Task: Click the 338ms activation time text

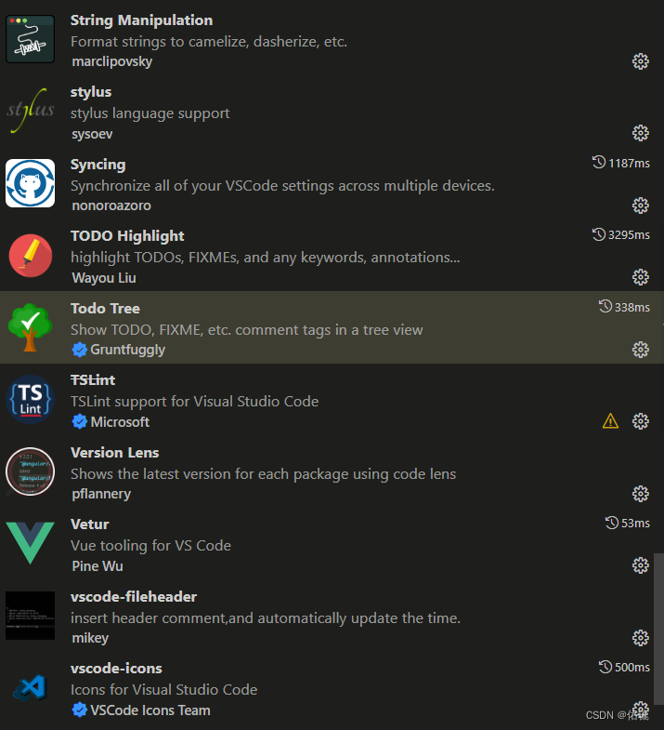Action: tap(632, 307)
